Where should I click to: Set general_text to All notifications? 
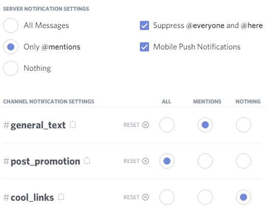(167, 125)
